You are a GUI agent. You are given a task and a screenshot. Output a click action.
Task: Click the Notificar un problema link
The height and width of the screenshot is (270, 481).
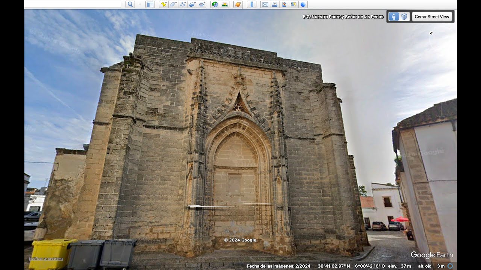coord(46,259)
